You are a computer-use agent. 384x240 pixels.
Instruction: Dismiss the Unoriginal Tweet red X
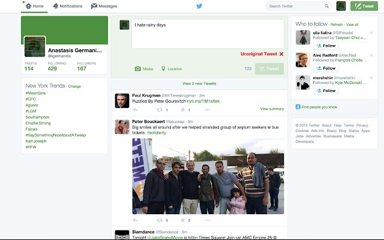[x=281, y=54]
